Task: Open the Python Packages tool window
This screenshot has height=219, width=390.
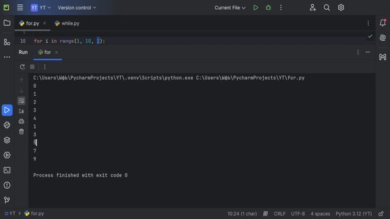Action: point(7,141)
